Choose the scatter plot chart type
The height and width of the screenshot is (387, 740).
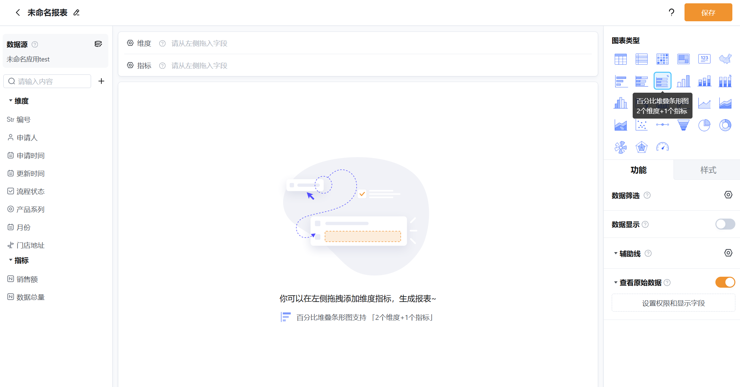tap(641, 125)
